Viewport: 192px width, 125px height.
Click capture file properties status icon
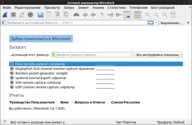[5, 122]
